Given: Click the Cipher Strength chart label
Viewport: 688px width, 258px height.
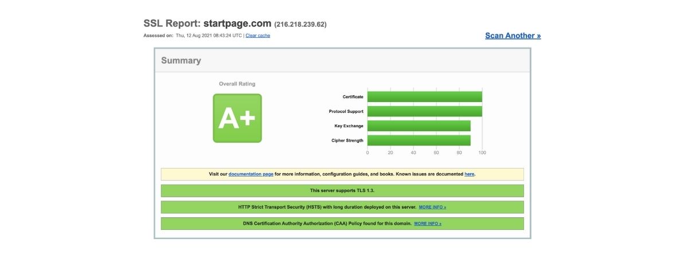Looking at the screenshot, I should 347,140.
